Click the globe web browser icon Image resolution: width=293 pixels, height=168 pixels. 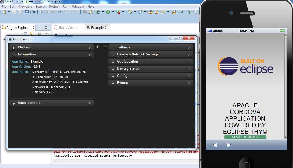(182, 12)
